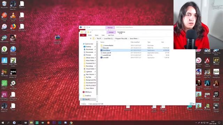Open the Call of Duty Modern Warfare icon
This screenshot has height=125, width=223.
click(x=13, y=73)
